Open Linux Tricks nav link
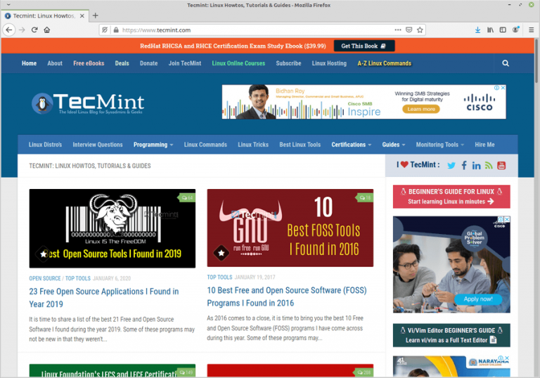 253,145
